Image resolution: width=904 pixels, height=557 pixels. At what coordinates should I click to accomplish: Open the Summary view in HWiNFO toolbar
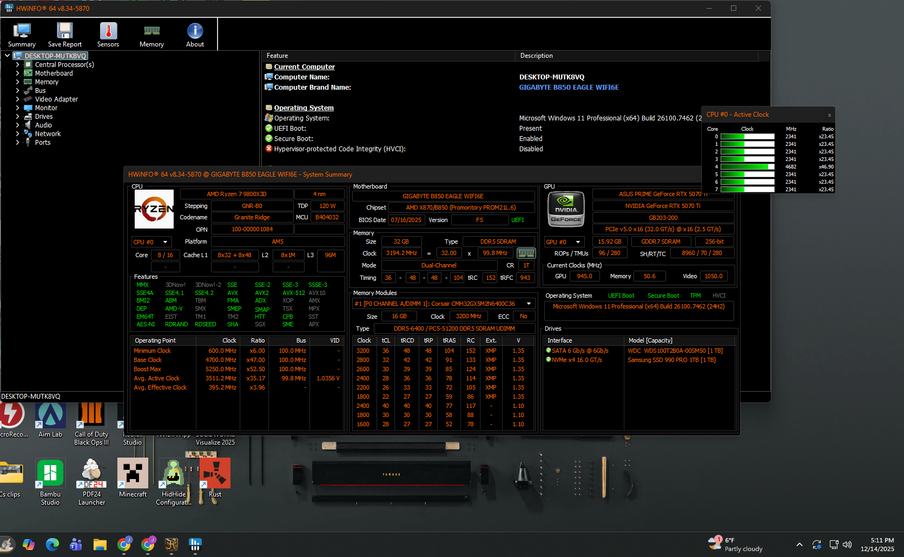[22, 35]
